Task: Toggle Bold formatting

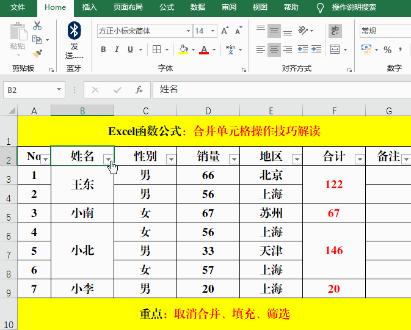Action: (x=103, y=50)
